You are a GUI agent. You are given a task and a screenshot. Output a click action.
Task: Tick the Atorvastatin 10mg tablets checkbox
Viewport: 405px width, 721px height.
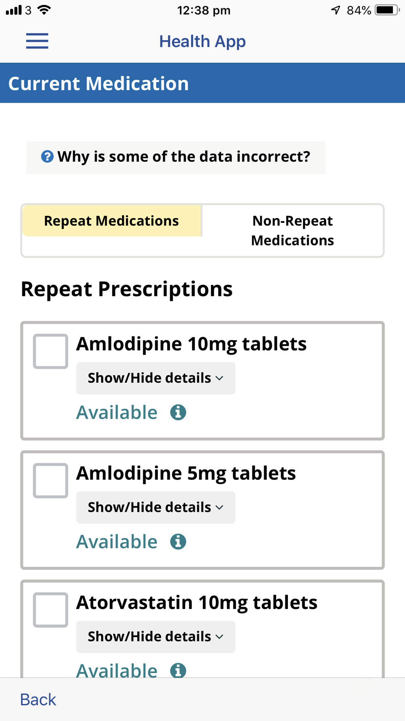[x=51, y=610]
